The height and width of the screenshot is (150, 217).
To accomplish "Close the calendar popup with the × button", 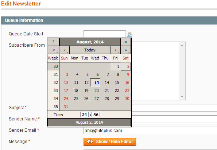I will 126,42.
